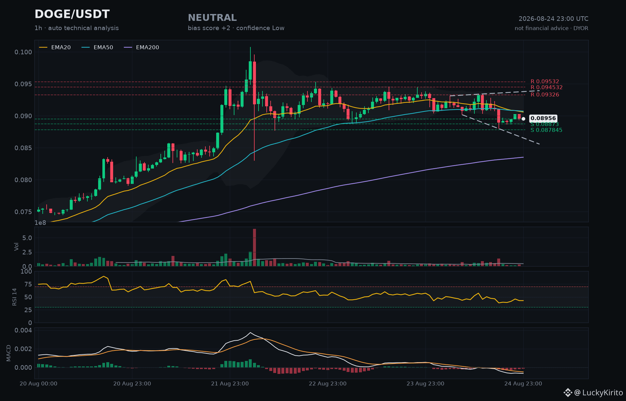The width and height of the screenshot is (626, 401).
Task: Click the RSI 14 axis label
Action: click(14, 297)
